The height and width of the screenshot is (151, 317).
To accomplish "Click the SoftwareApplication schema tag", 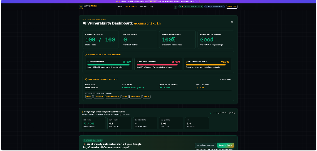I will click(x=113, y=97).
